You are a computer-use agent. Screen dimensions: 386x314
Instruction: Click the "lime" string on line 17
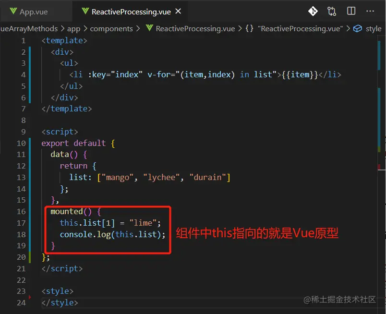tap(143, 223)
